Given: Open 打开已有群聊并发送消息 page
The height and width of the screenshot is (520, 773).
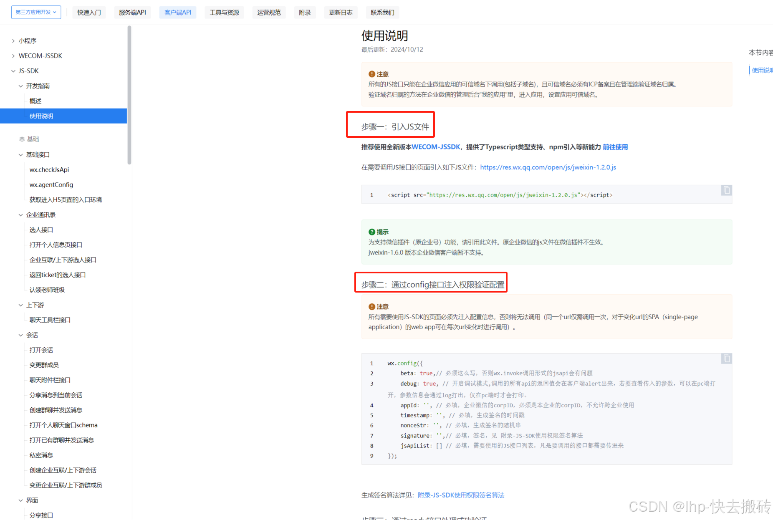Looking at the screenshot, I should [62, 440].
